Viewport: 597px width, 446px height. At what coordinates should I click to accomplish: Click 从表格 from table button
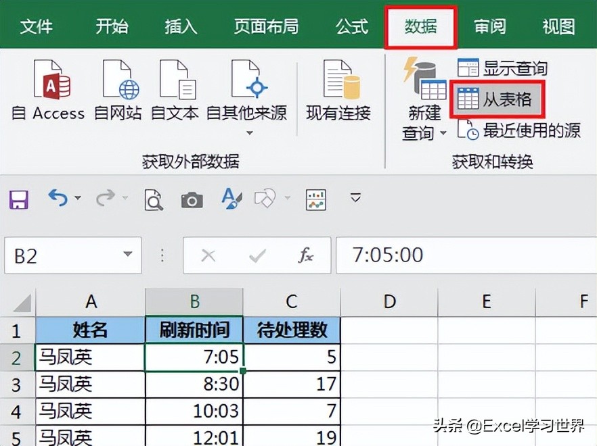497,99
